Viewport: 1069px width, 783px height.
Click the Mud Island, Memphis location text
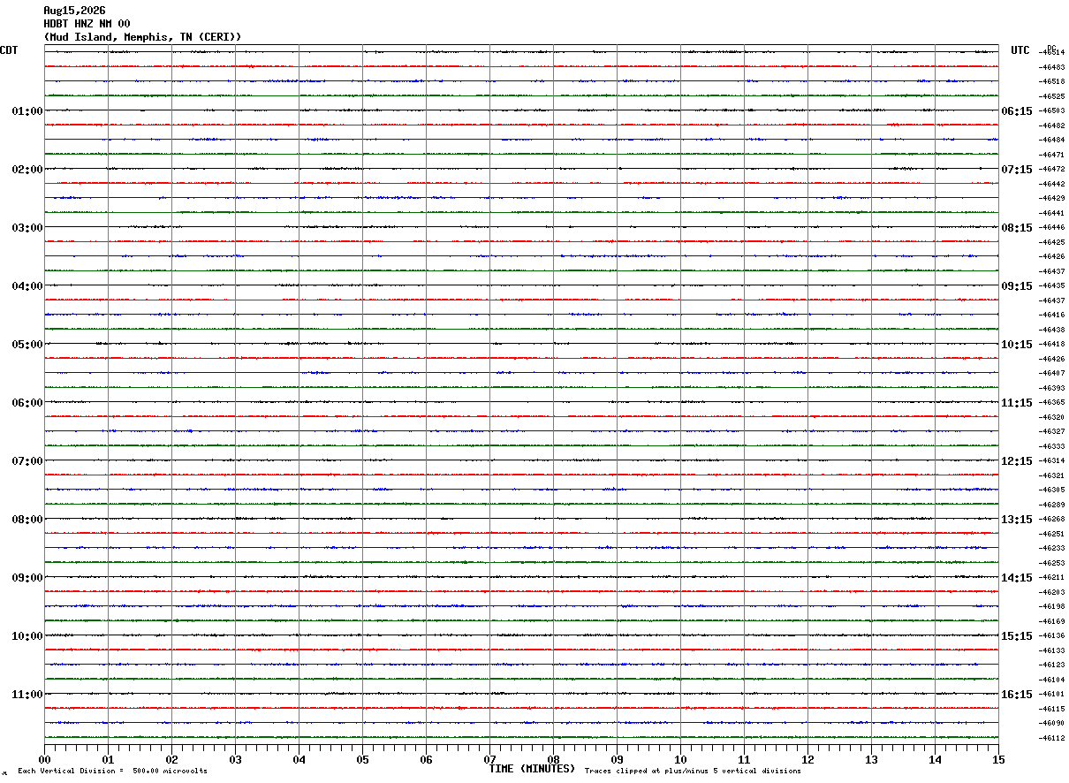pyautogui.click(x=109, y=37)
